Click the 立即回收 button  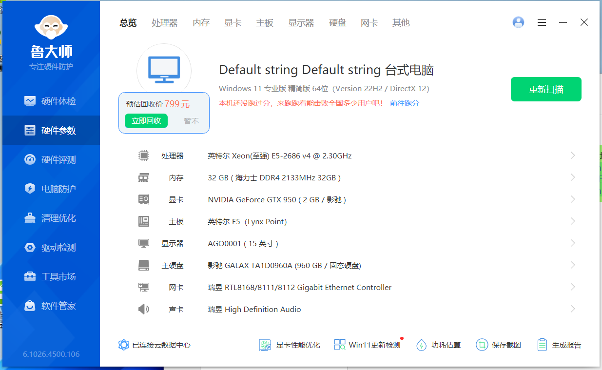[x=146, y=121]
